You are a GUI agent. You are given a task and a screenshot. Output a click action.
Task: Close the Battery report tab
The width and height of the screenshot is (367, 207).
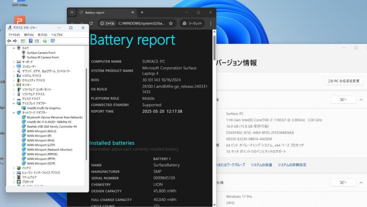133,12
